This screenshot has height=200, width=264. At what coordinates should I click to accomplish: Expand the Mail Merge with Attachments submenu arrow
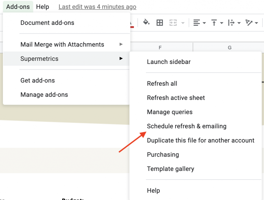coord(121,44)
